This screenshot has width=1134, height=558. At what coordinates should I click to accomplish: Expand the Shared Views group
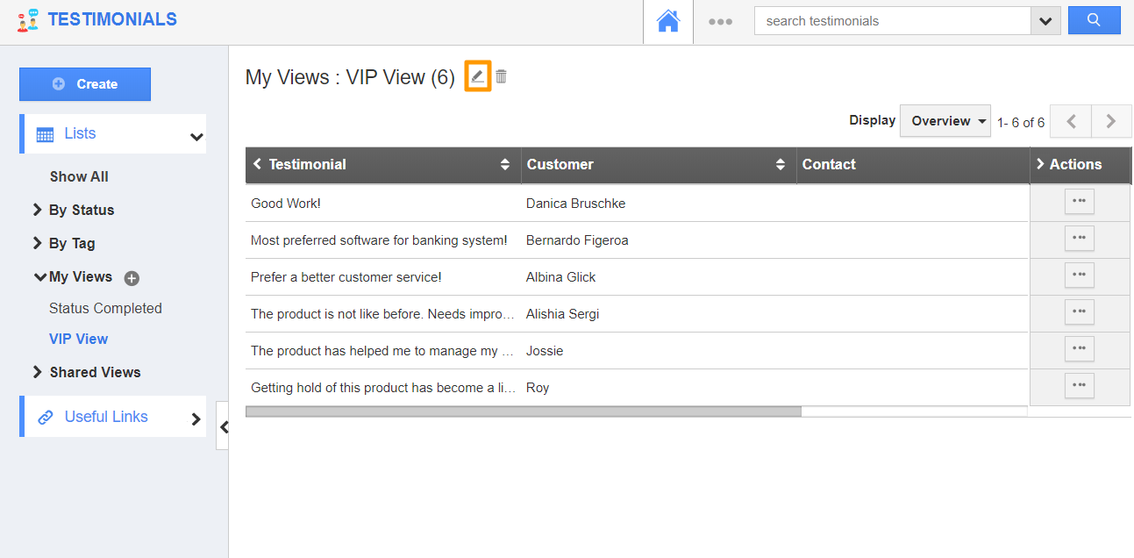(x=38, y=372)
